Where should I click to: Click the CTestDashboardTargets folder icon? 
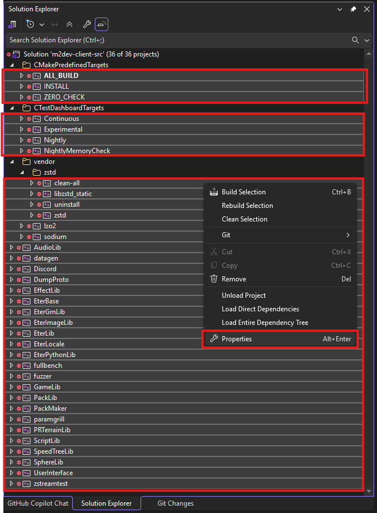click(26, 108)
